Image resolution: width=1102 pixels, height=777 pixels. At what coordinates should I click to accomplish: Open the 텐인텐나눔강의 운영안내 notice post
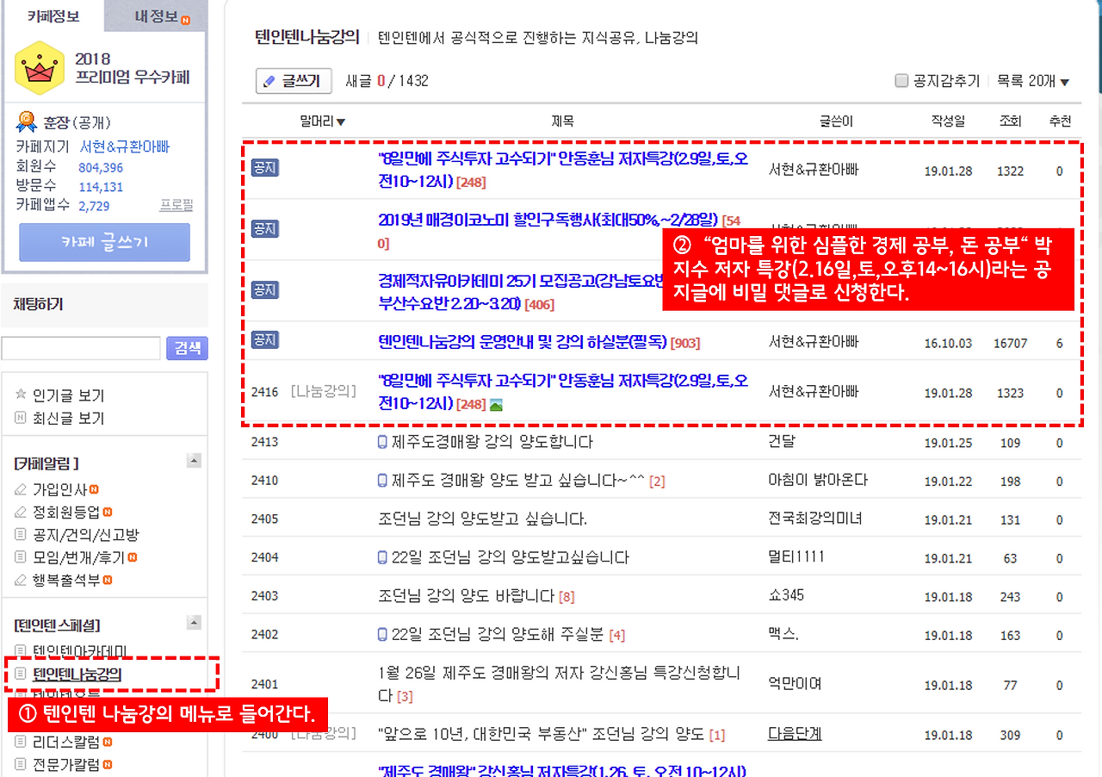point(523,342)
